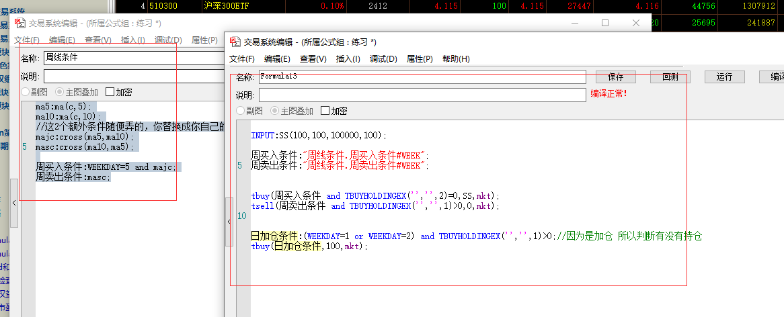
Task: Open 文件(F) menu in front editor window
Action: pos(242,59)
